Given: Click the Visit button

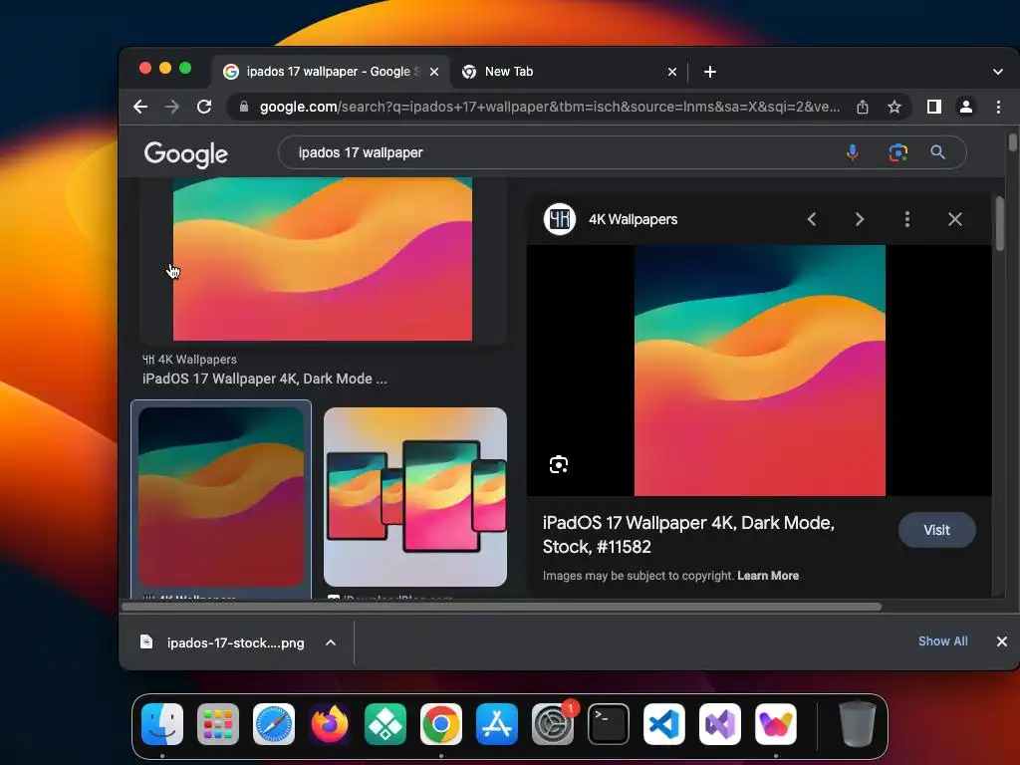Looking at the screenshot, I should (x=936, y=530).
